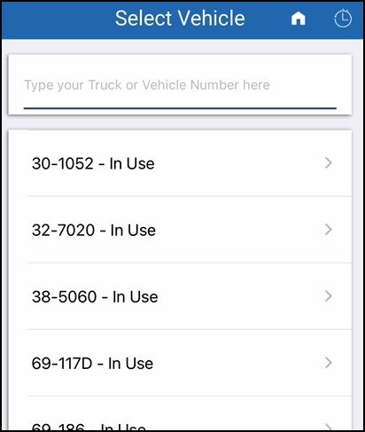Tap the arrow icon beside 69-117D
The width and height of the screenshot is (365, 432).
(329, 363)
